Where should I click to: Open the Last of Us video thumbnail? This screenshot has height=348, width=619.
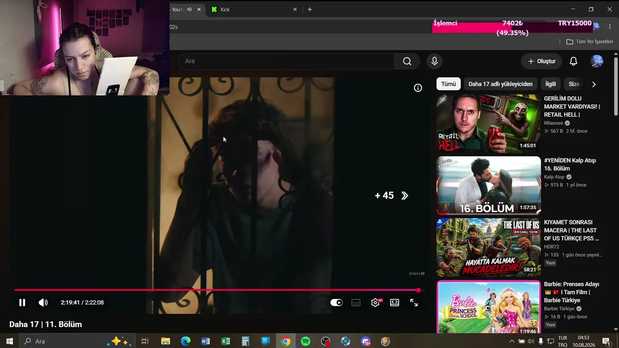(488, 247)
